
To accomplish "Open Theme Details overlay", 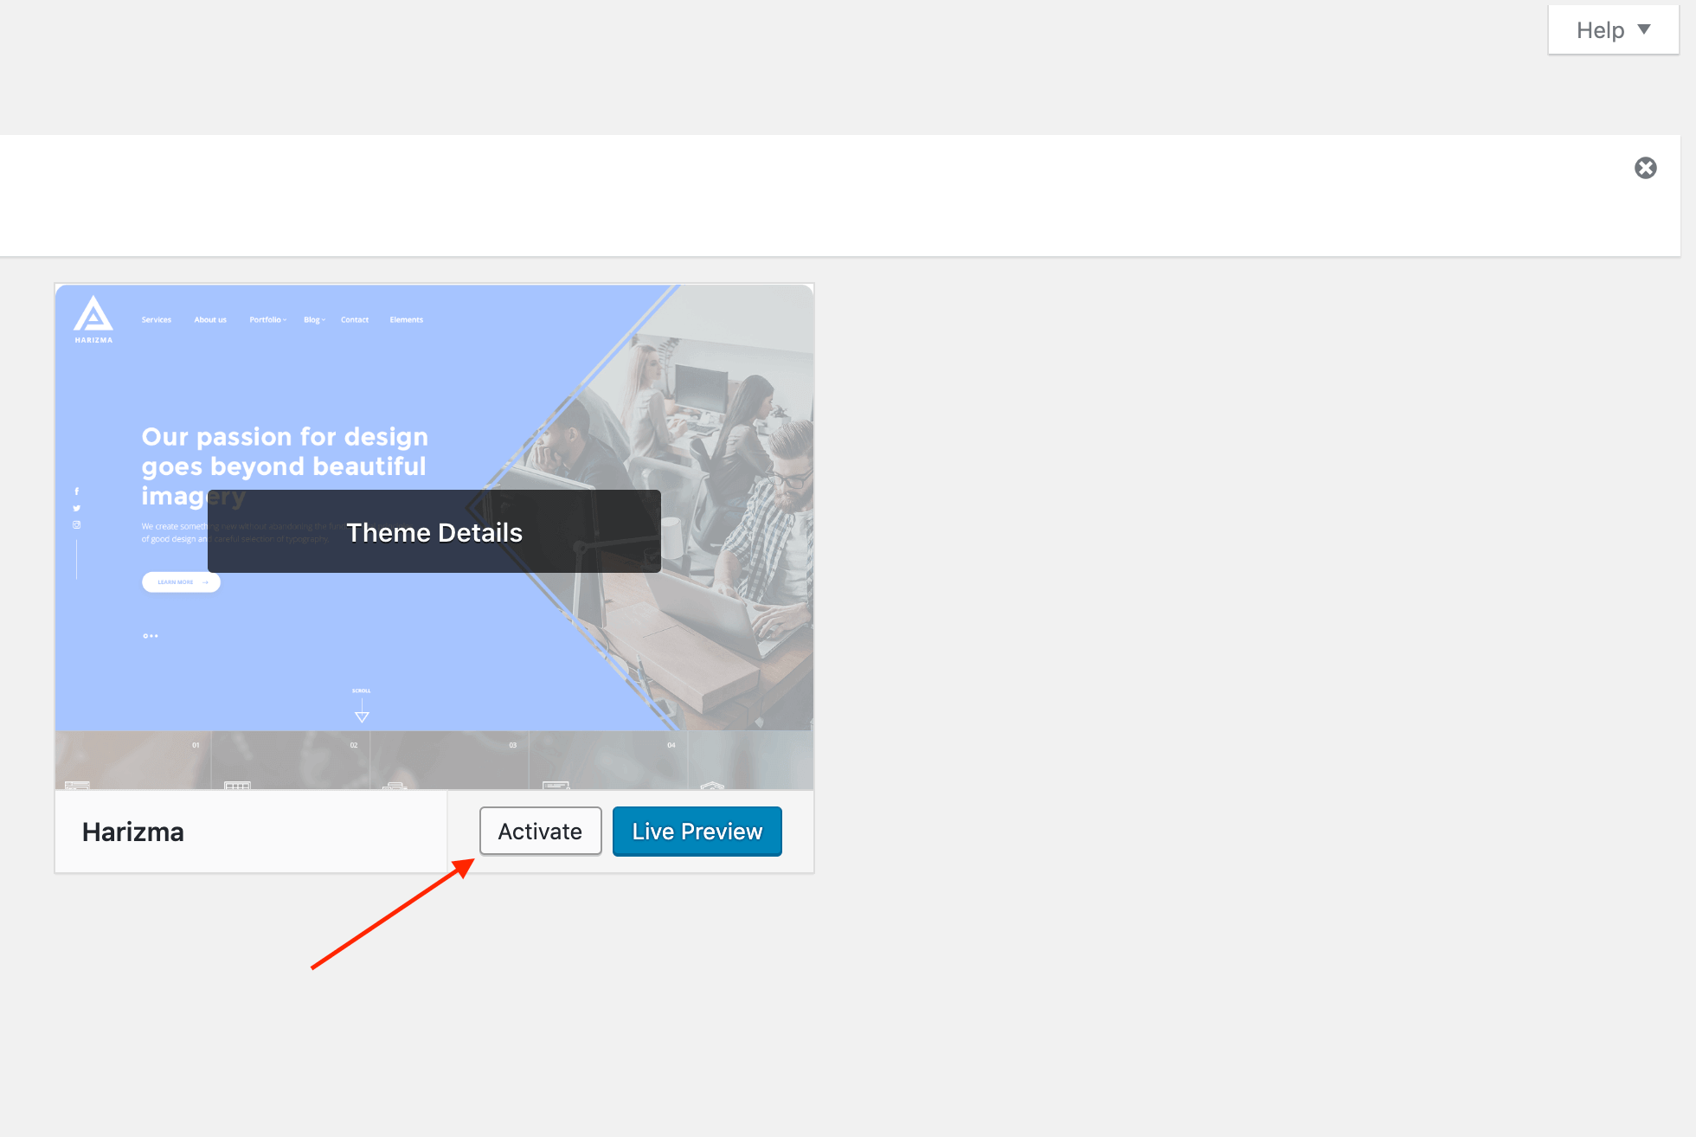I will pyautogui.click(x=434, y=532).
